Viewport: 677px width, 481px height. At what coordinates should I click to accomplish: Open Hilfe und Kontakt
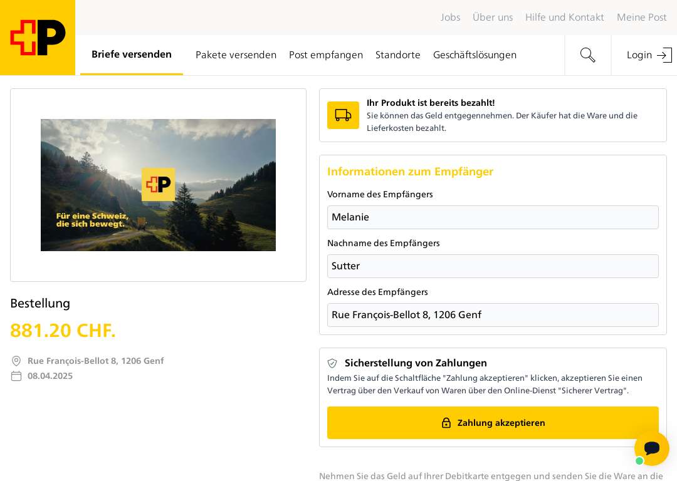[x=564, y=18]
